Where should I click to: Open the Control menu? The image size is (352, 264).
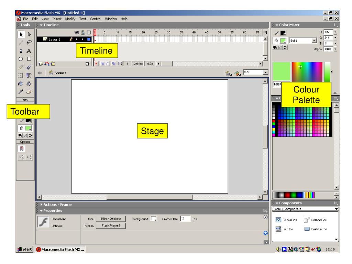(96, 19)
